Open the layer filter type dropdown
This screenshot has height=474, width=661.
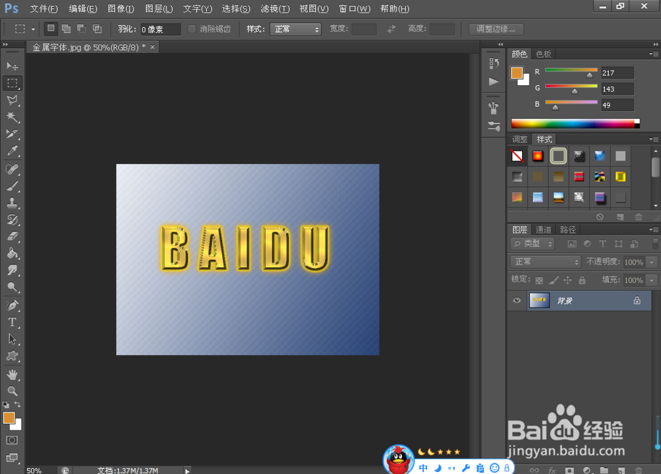coord(532,243)
